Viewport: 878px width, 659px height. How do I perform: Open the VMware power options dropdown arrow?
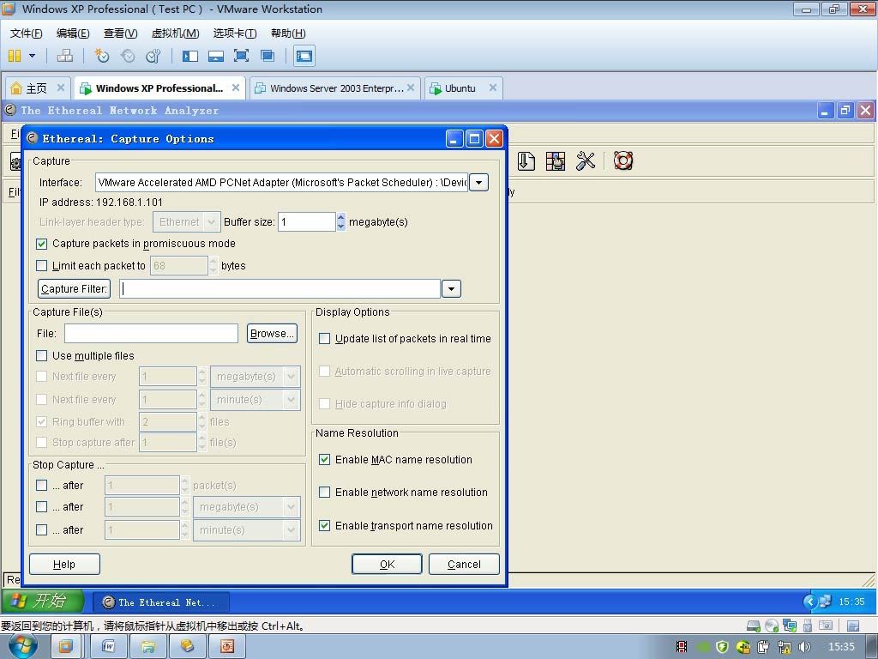pyautogui.click(x=32, y=56)
